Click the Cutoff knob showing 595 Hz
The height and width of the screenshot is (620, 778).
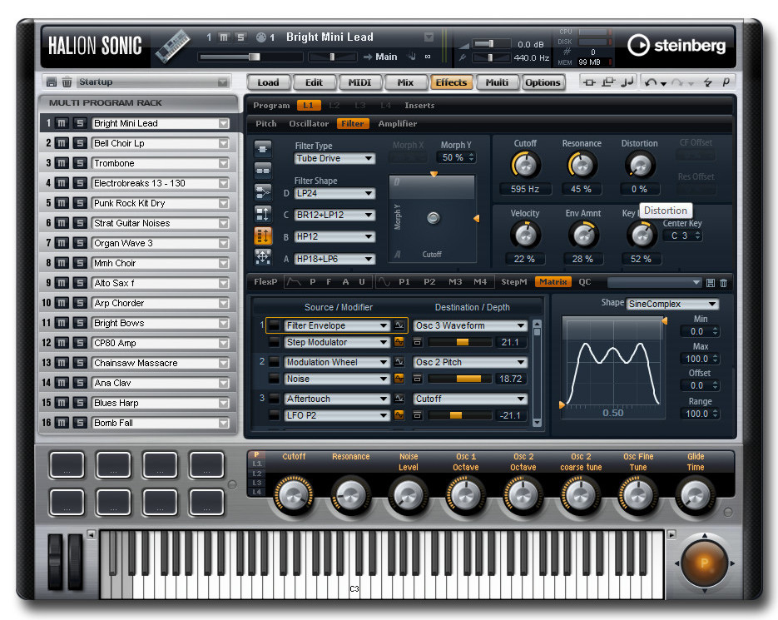525,166
